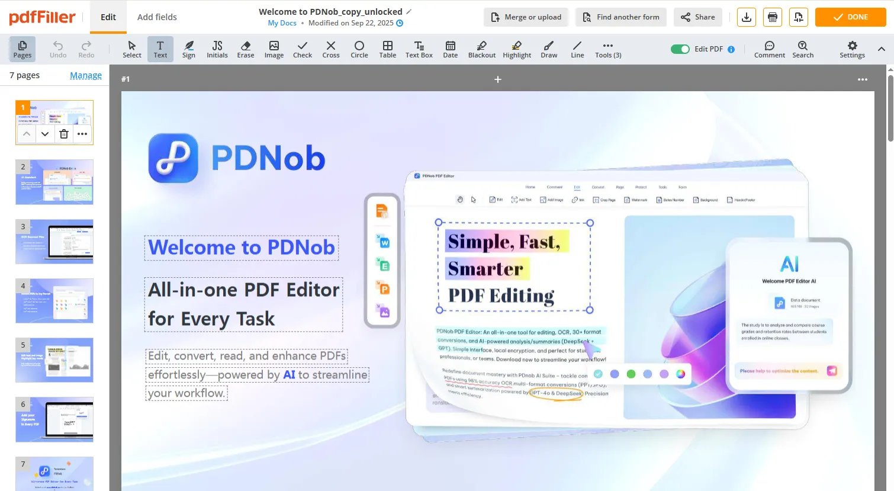Switch to the Add fields tab
The height and width of the screenshot is (491, 894).
(157, 17)
